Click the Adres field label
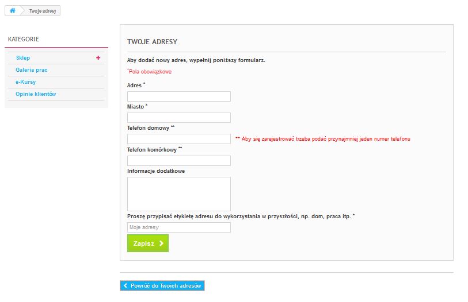The height and width of the screenshot is (302, 468). (135, 85)
